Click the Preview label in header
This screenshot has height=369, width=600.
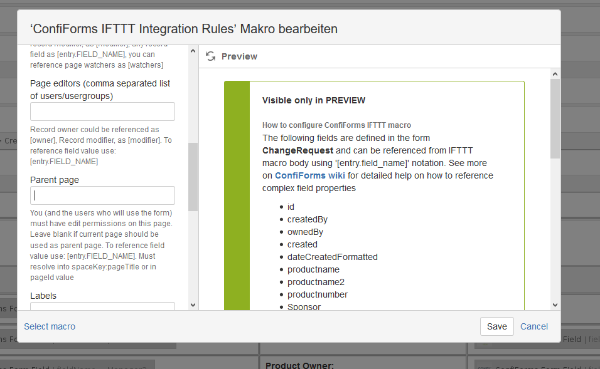pyautogui.click(x=239, y=56)
